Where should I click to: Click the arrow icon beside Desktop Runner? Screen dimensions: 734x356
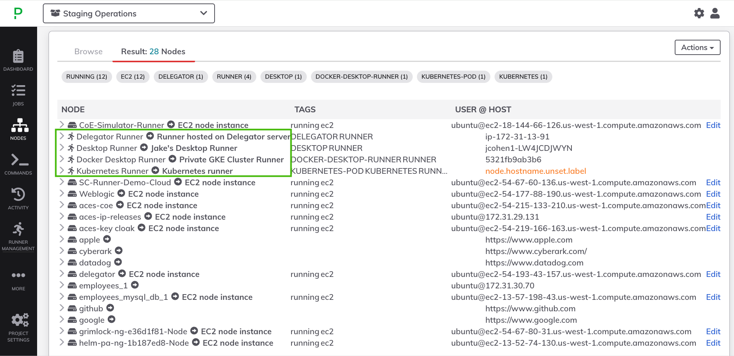click(x=144, y=147)
